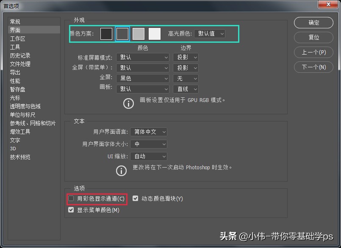This screenshot has height=248, width=341.
Task: Click the 确定 button to confirm
Action: pos(313,23)
